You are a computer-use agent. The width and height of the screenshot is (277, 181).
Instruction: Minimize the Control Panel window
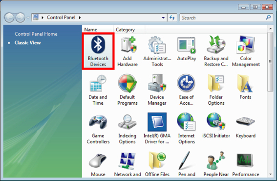click(x=243, y=7)
